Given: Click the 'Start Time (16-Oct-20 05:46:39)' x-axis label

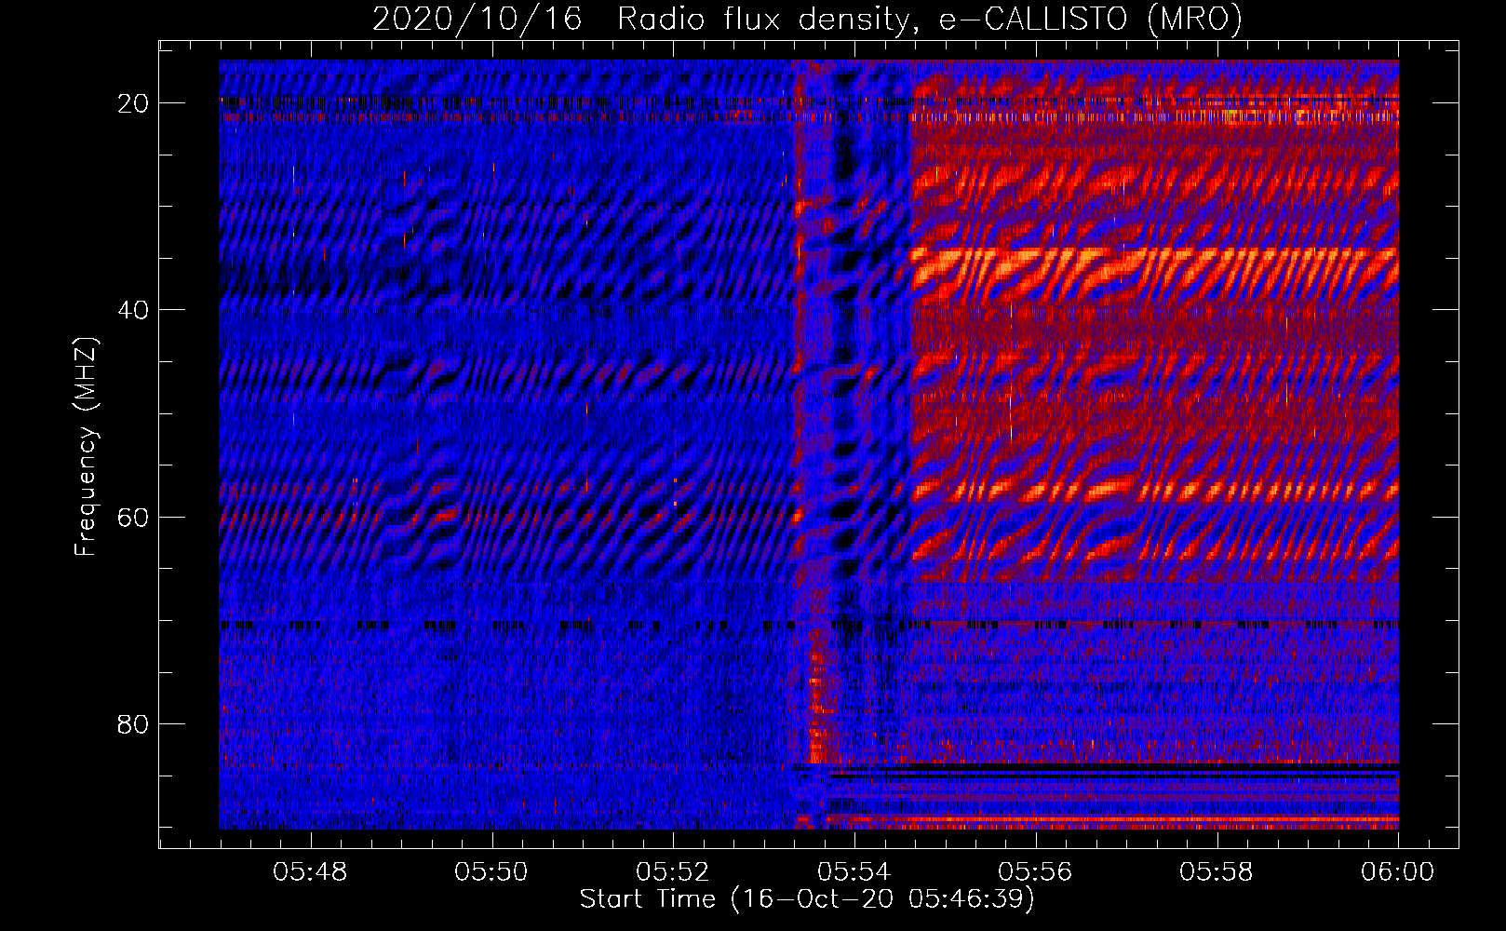Looking at the screenshot, I should pos(807,899).
